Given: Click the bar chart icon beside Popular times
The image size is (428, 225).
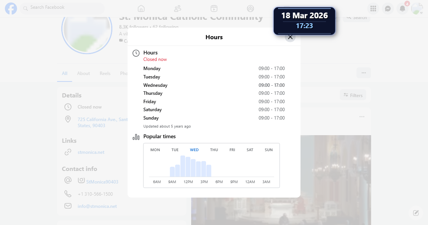Looking at the screenshot, I should point(136,137).
